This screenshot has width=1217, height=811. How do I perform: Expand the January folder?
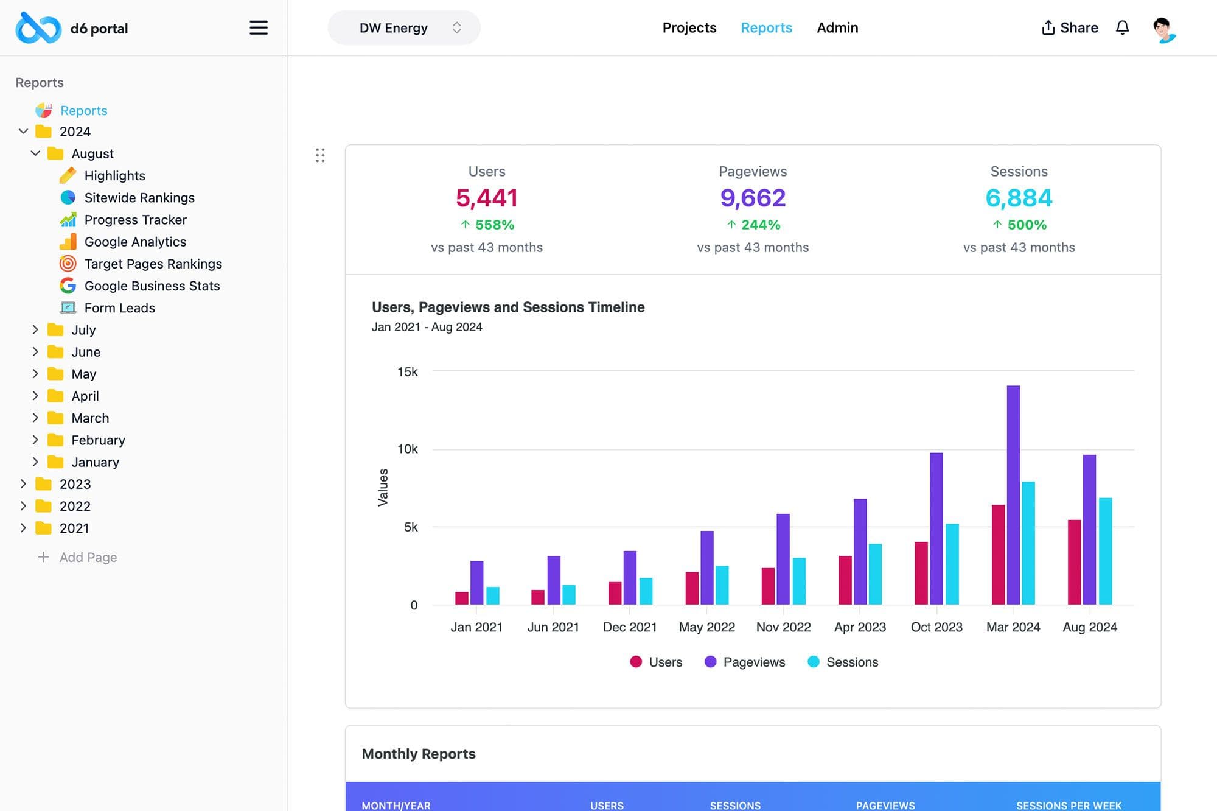[x=35, y=462]
